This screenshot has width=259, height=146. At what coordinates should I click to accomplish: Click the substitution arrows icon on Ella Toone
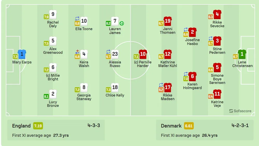click(x=77, y=19)
